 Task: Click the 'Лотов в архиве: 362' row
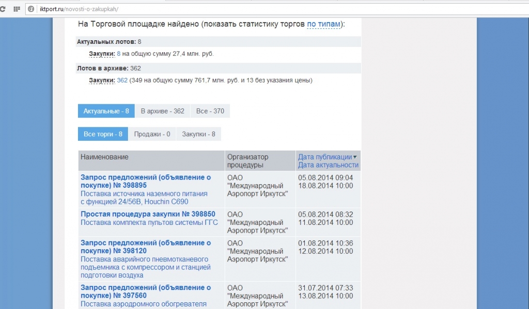pos(219,69)
